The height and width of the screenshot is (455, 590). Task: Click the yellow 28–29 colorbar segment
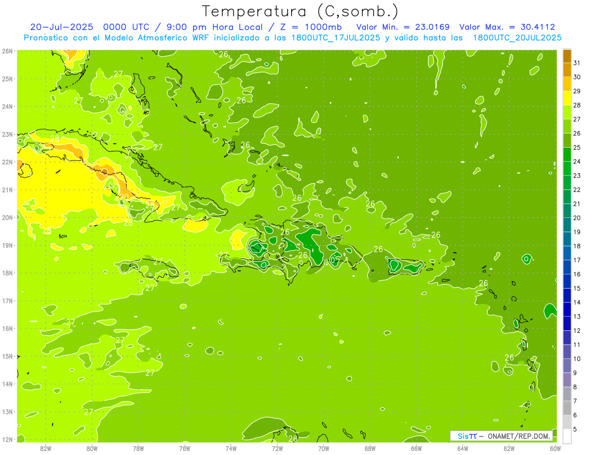567,98
